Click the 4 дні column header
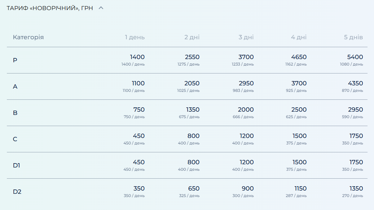Viewport: 374px width, 210px height. coord(299,37)
